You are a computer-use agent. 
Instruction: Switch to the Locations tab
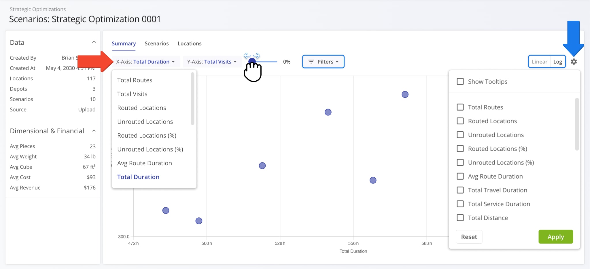pos(189,43)
